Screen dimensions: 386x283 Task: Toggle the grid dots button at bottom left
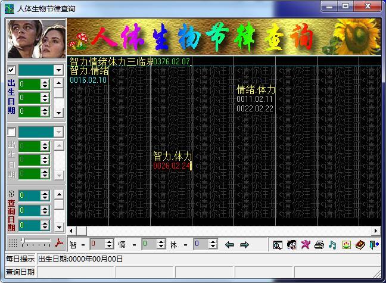(13, 243)
